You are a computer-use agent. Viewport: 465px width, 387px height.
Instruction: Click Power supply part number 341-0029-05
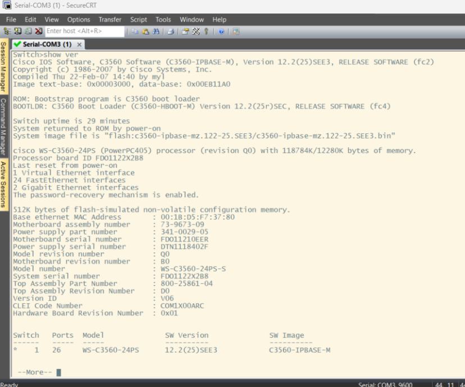coord(184,232)
